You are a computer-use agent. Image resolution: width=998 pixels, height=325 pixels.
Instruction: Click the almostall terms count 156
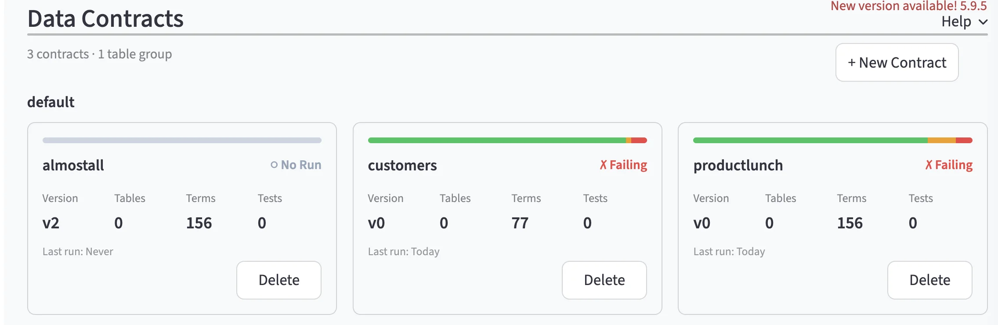point(199,223)
